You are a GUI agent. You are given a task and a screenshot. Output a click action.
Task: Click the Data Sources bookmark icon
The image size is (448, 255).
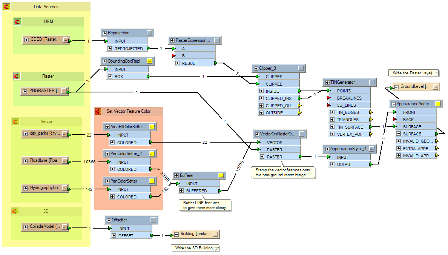[6, 6]
